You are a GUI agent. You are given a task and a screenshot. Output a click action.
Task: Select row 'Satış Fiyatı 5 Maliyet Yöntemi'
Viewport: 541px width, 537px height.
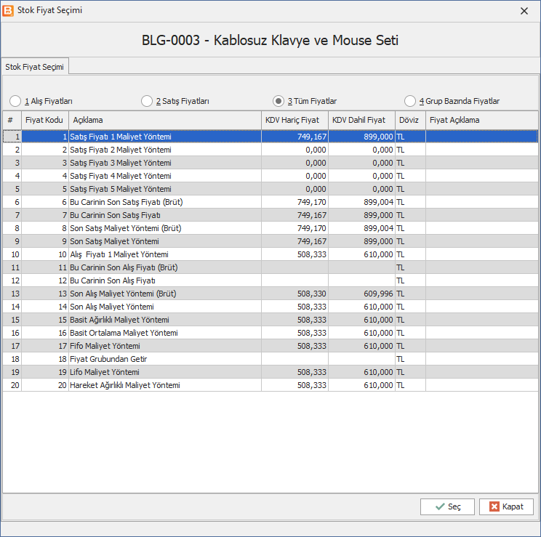(270, 189)
